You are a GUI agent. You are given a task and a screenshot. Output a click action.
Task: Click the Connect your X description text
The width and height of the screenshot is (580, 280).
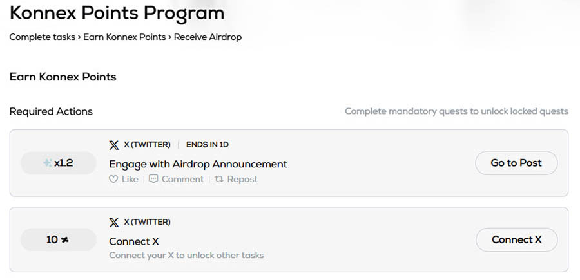[x=186, y=256]
